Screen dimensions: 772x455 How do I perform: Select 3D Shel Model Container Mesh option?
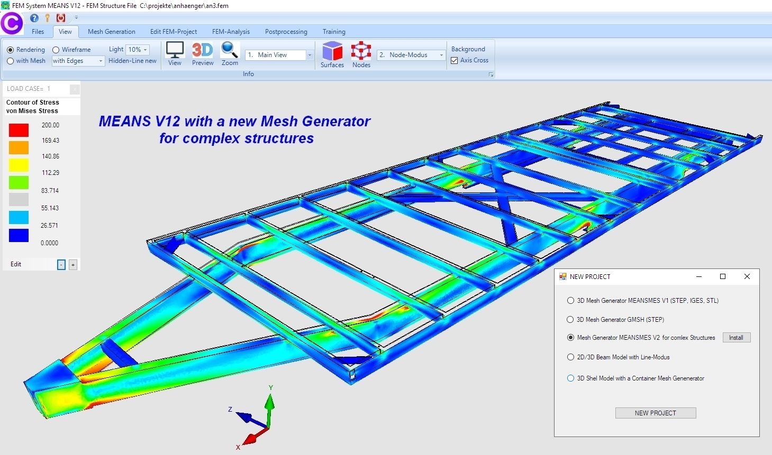[570, 378]
